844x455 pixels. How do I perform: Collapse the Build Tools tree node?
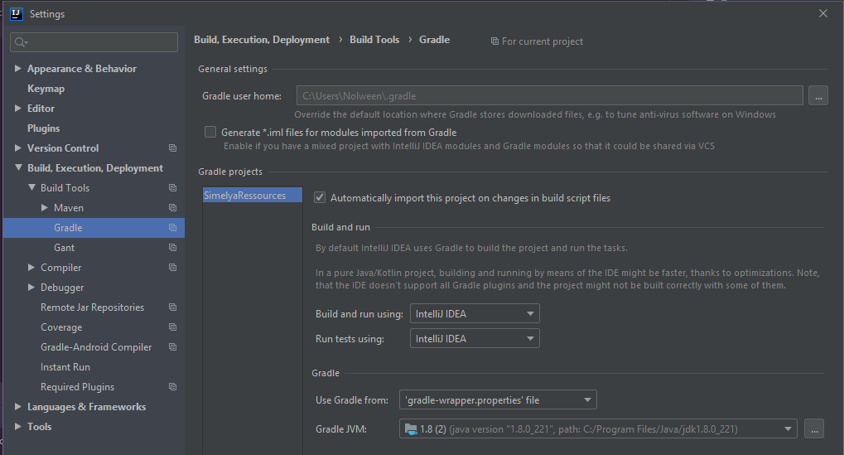[31, 188]
